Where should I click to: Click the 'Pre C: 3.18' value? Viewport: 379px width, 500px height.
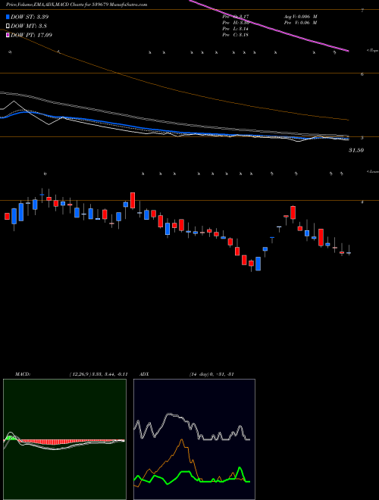(x=236, y=35)
